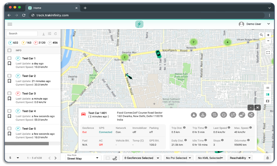Refresh the vehicle list
This screenshot has height=166, width=277.
(56, 34)
